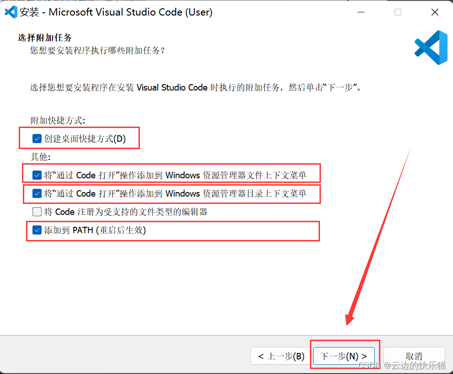
Task: Click the 附加快捷方式 section label
Action: [58, 120]
